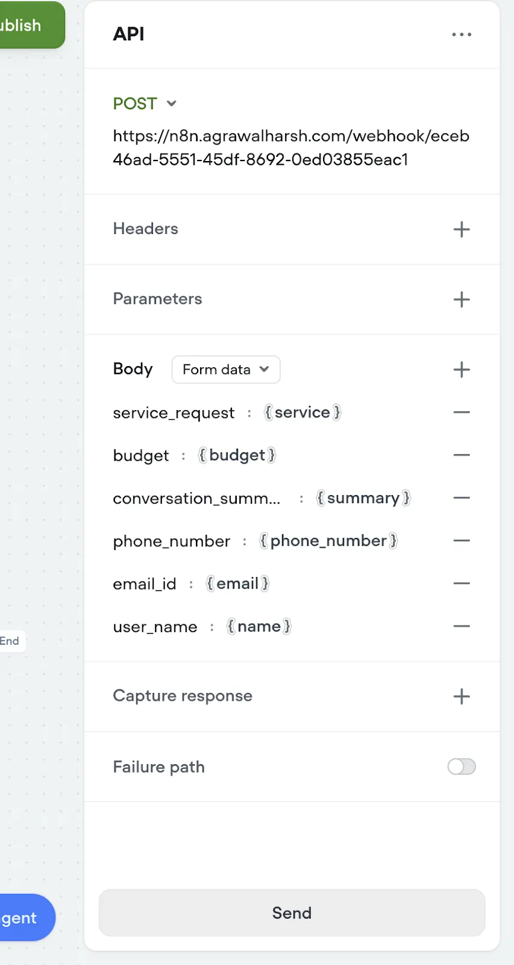
Task: Select the {service} variable value
Action: coord(303,413)
